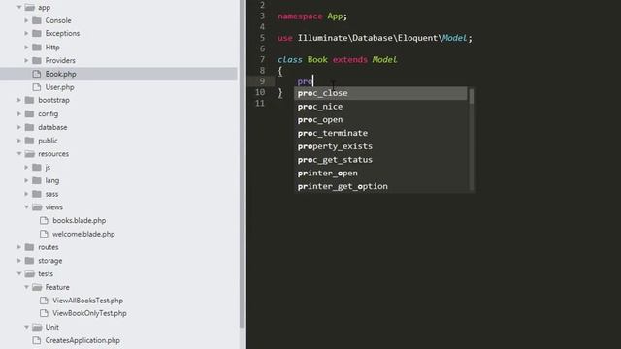Screen dimensions: 621x349
Task: Click the database folder icon
Action: tap(30, 127)
